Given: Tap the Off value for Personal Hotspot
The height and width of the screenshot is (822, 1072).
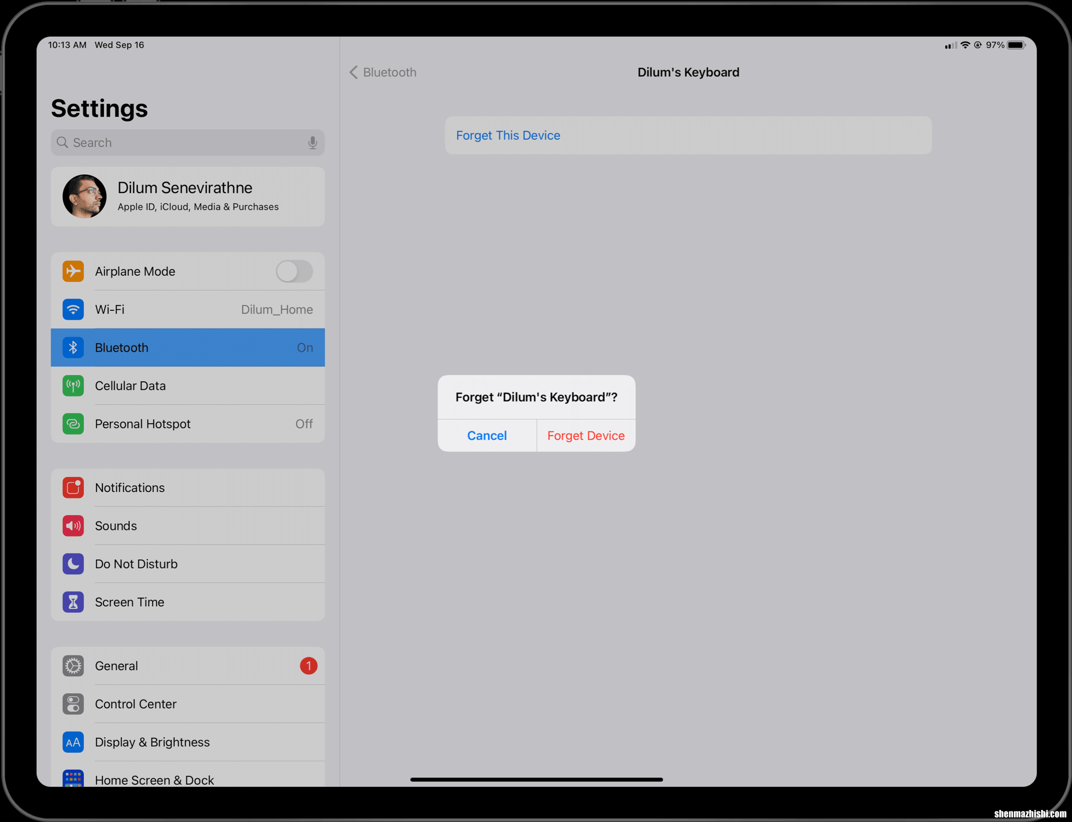Looking at the screenshot, I should tap(304, 424).
